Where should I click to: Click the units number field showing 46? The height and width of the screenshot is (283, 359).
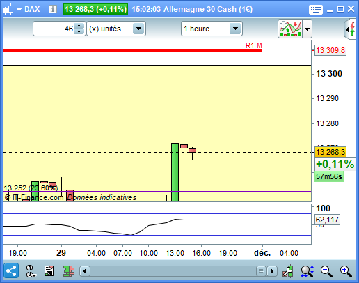point(54,29)
